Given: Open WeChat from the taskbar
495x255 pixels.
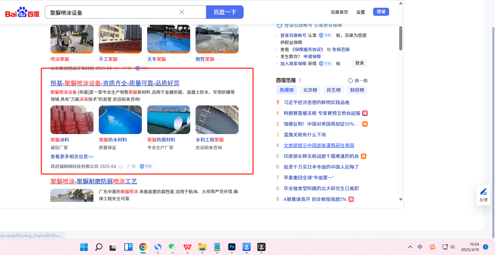Looking at the screenshot, I should click(x=172, y=247).
